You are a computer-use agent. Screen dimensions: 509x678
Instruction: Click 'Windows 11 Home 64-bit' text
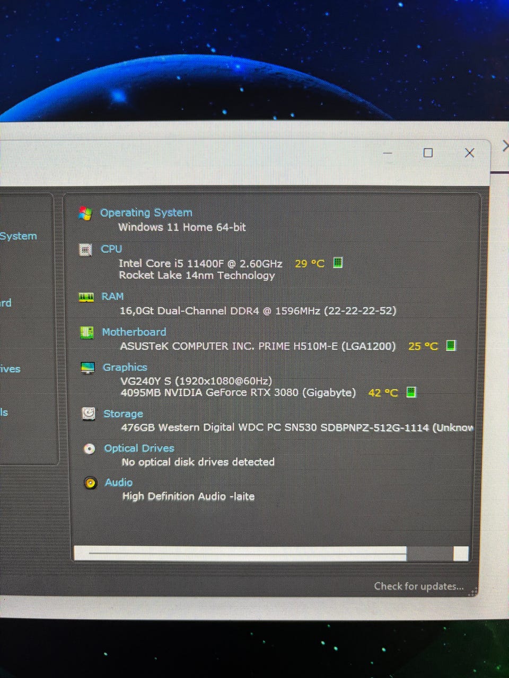pos(182,227)
